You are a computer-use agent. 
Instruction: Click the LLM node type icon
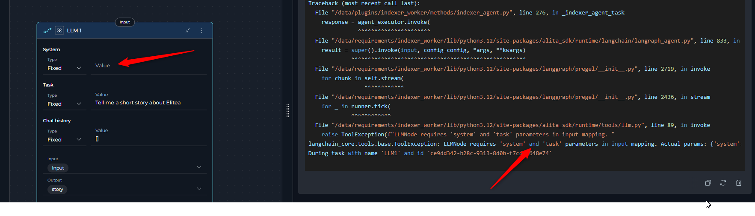(x=59, y=30)
